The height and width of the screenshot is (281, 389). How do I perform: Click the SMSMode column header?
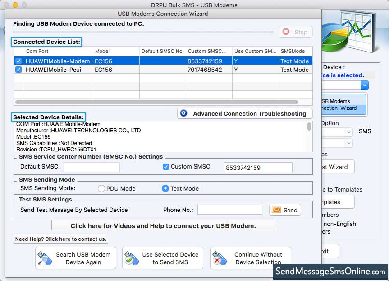[296, 51]
